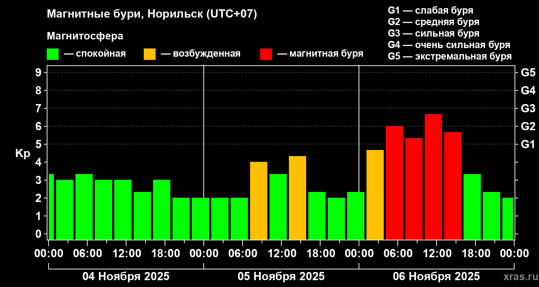This screenshot has height=287, width=539.
Task: Click the '18:00' time label for 05 Ноября
Action: click(320, 253)
